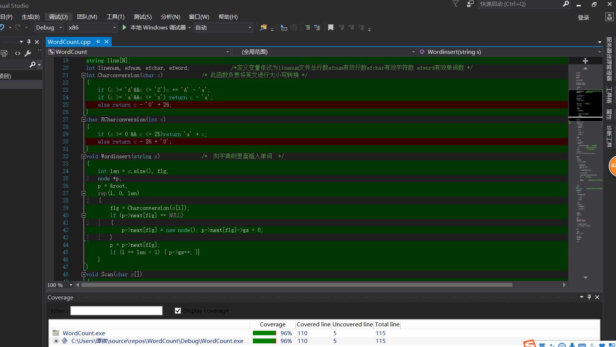Open the 团队(M) menu
This screenshot has width=616, height=347.
click(87, 17)
